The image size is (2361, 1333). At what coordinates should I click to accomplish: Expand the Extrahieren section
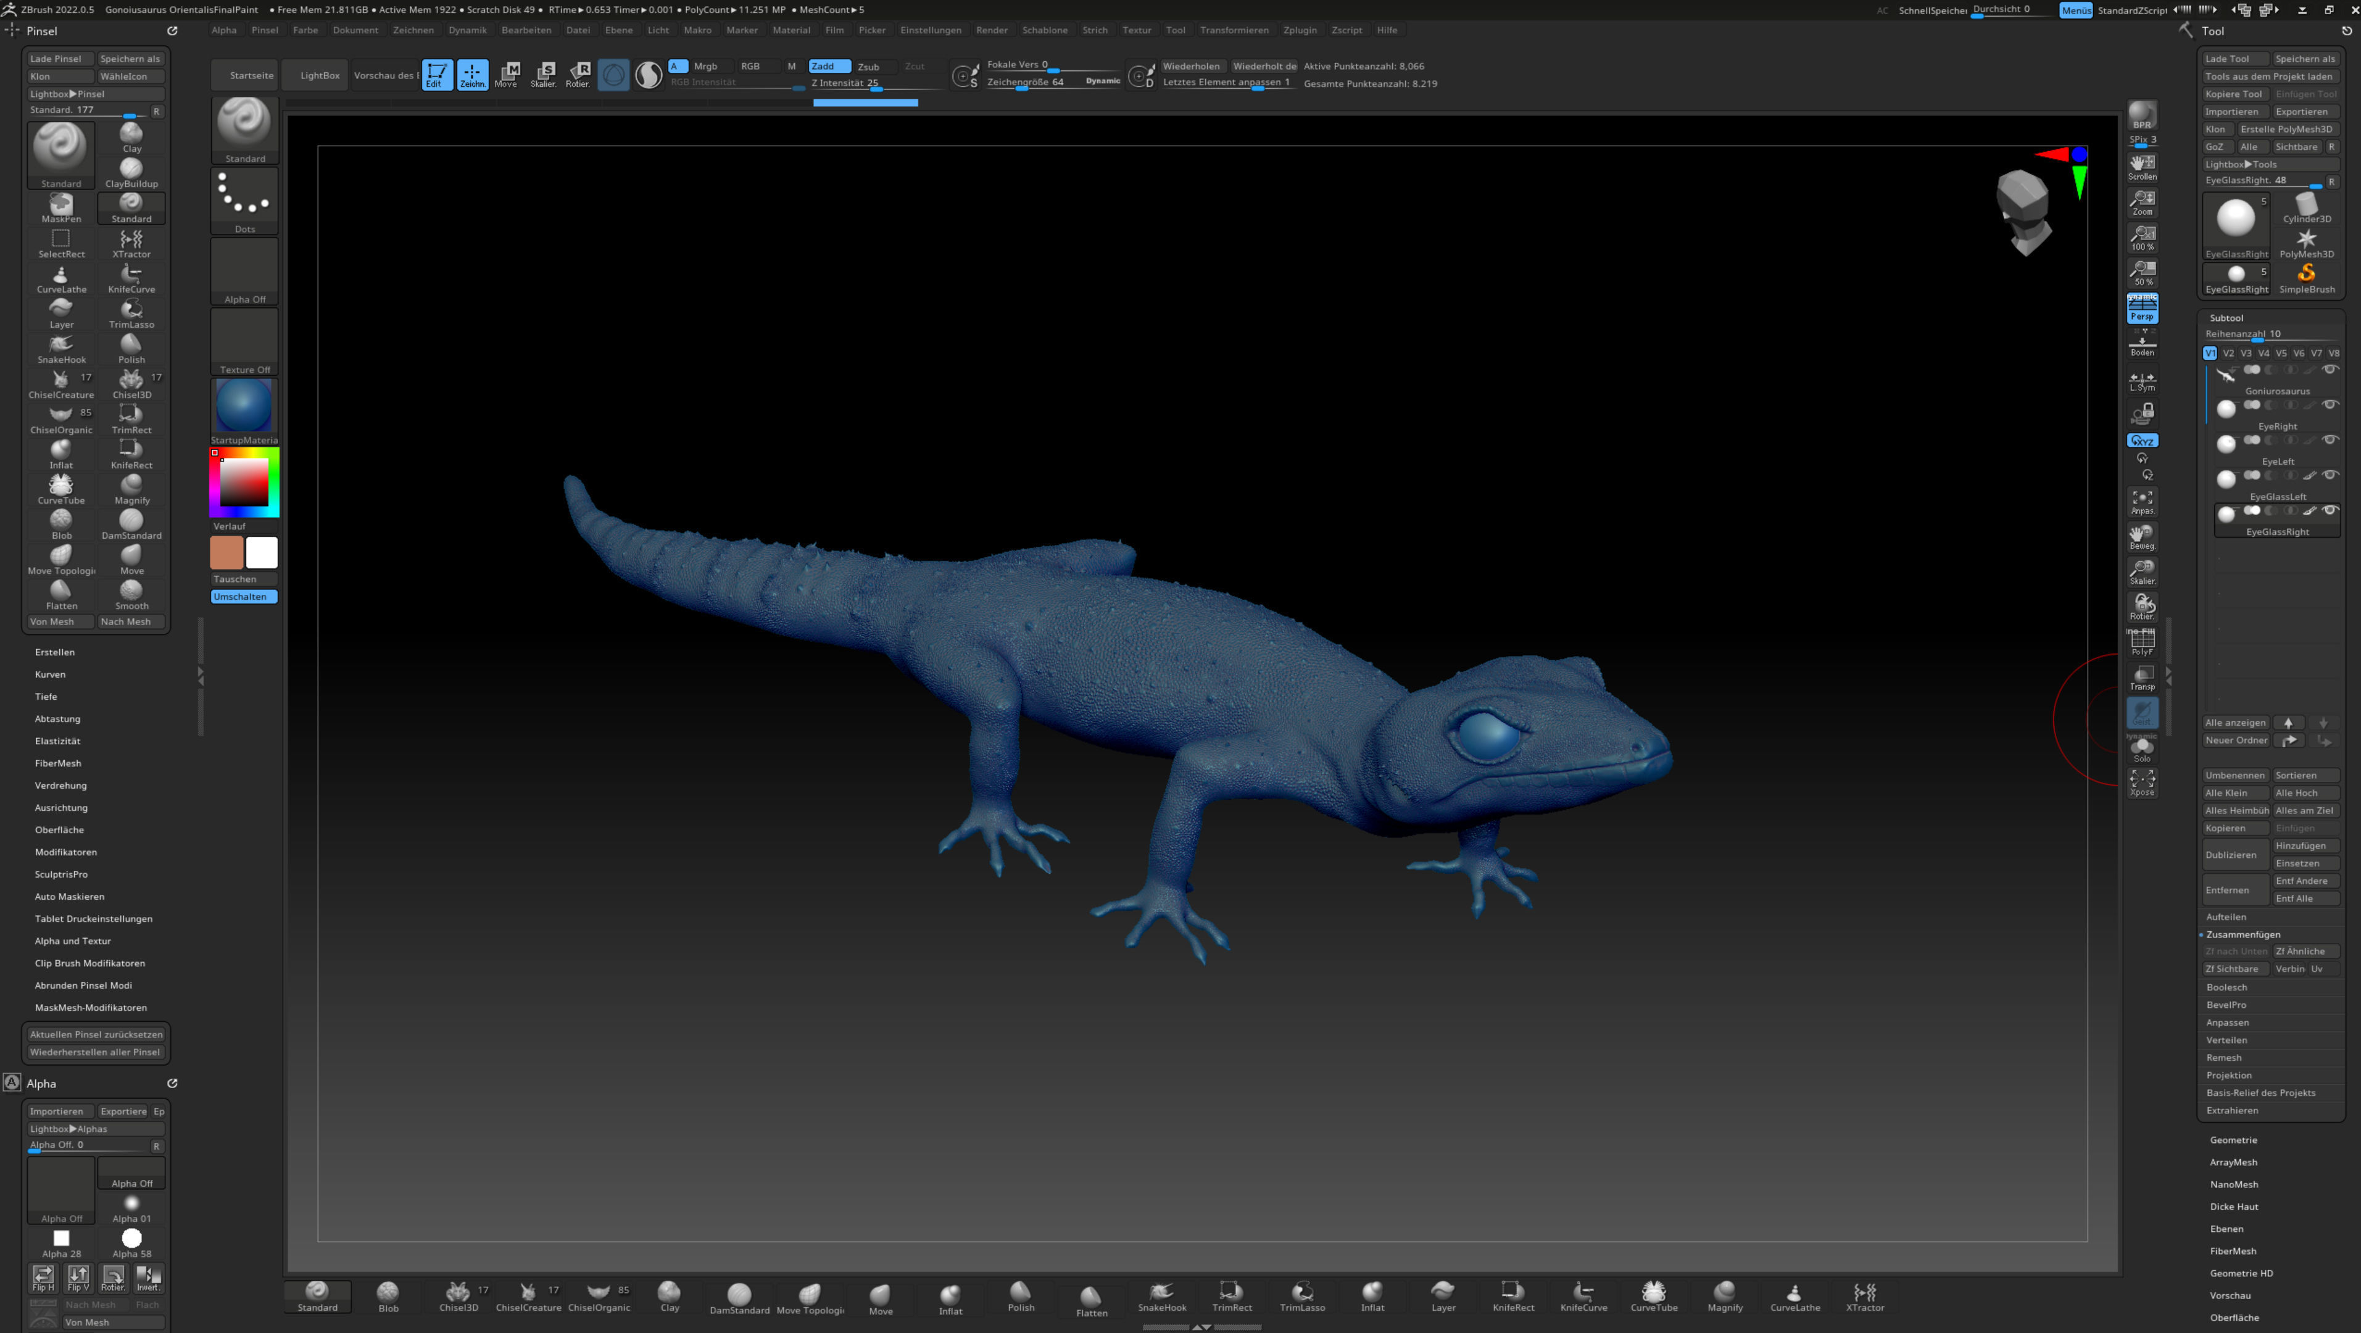pos(2232,1110)
